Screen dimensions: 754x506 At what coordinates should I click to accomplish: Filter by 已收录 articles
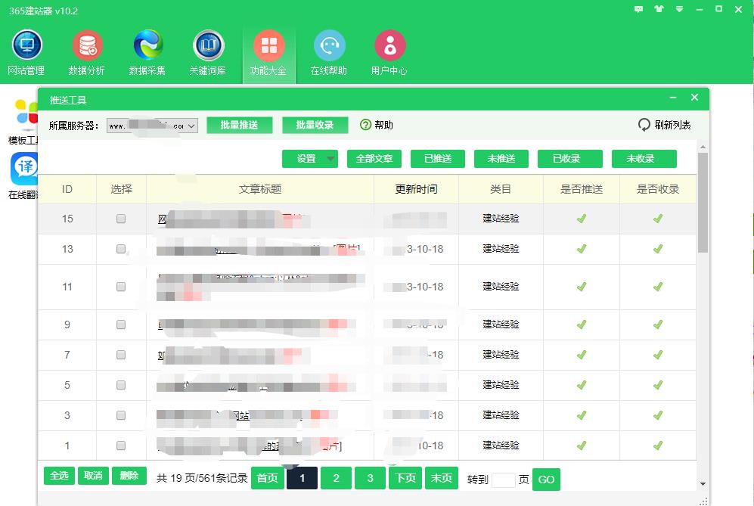tap(569, 159)
